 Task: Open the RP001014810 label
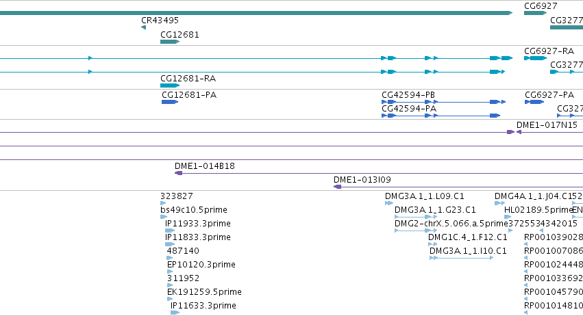[x=554, y=306]
